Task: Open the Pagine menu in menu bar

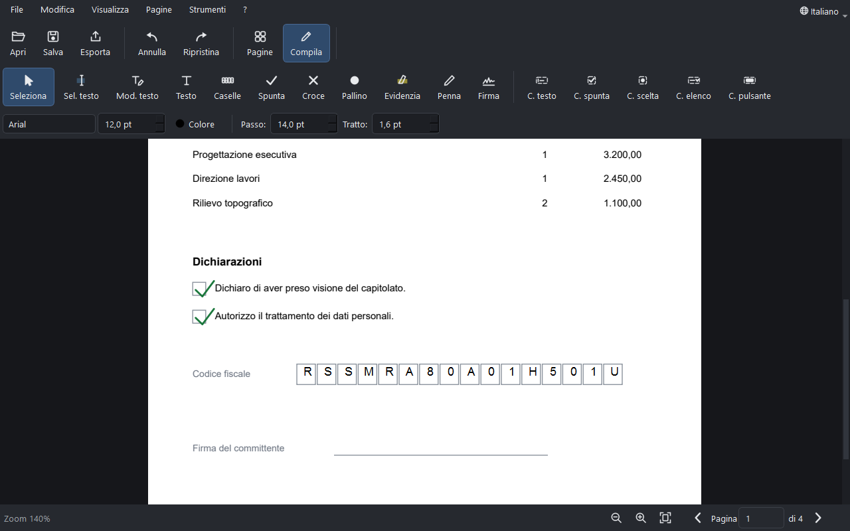Action: pos(159,10)
